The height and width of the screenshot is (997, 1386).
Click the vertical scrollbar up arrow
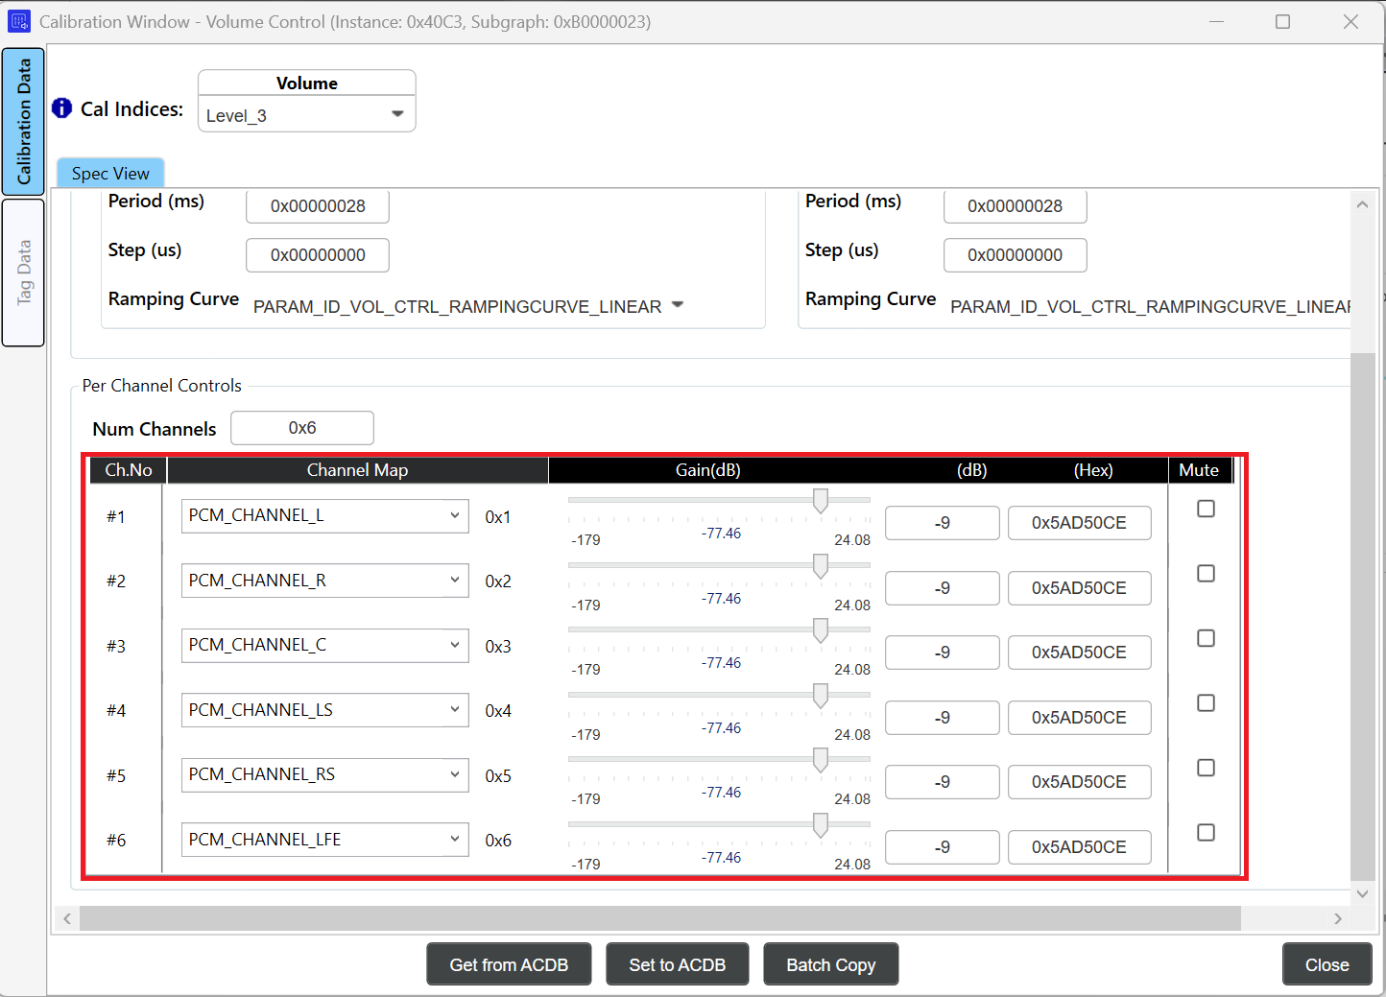[x=1362, y=204]
